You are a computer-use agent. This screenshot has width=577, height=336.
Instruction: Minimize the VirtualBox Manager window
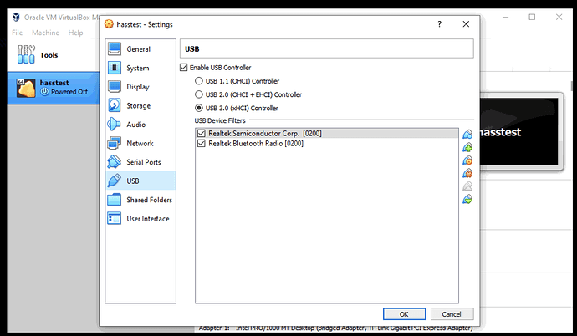click(x=506, y=17)
